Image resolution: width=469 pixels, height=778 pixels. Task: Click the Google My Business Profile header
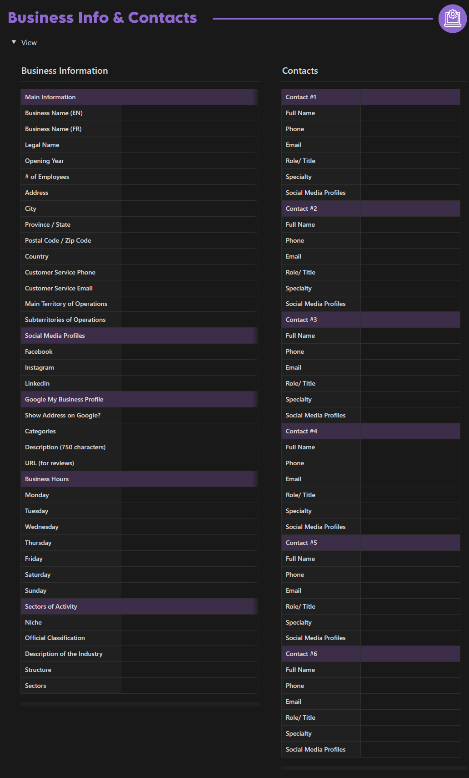pyautogui.click(x=64, y=399)
